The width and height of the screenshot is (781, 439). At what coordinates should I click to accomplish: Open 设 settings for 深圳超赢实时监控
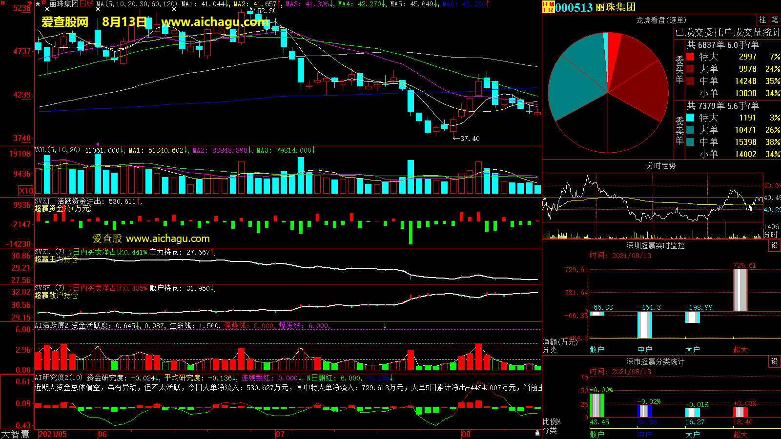pos(775,245)
